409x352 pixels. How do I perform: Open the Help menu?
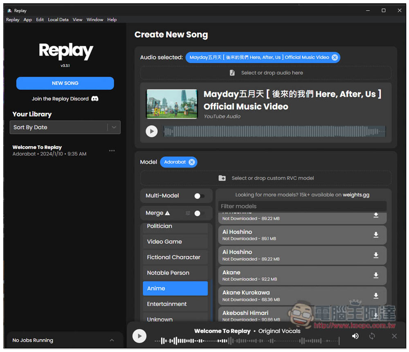click(x=112, y=20)
